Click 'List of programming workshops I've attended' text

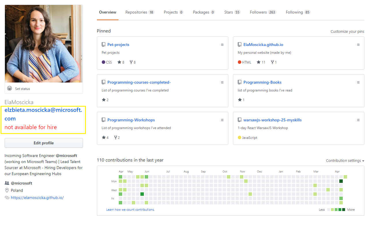(136, 128)
